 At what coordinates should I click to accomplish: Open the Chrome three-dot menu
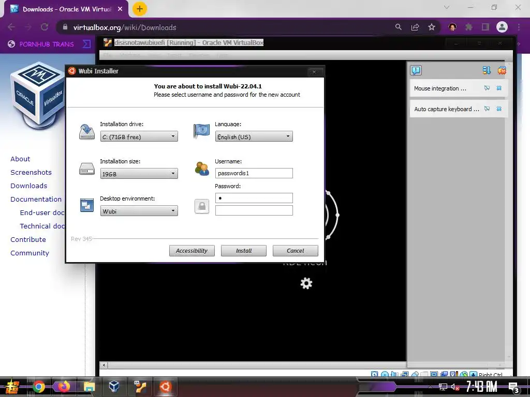[519, 27]
